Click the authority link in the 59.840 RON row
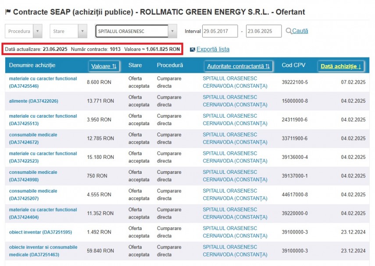 click(x=235, y=251)
